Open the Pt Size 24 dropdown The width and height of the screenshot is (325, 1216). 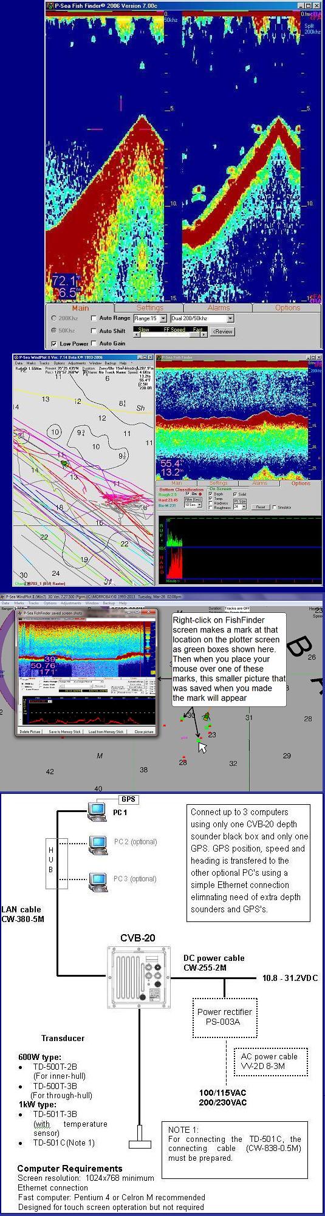(x=240, y=507)
